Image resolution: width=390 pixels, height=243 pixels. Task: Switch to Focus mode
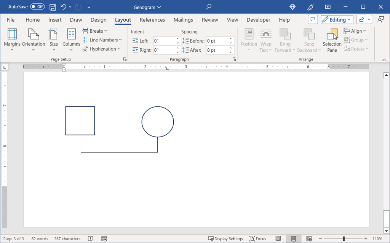[257, 239]
